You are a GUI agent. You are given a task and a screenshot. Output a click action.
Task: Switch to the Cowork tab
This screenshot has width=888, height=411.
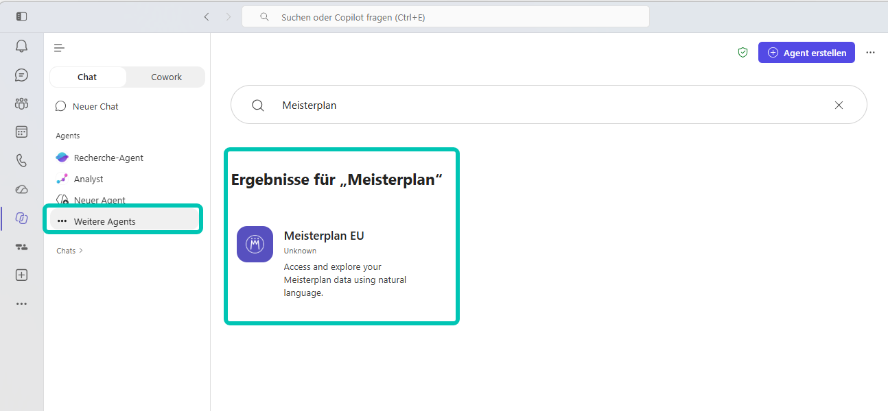[x=166, y=77]
